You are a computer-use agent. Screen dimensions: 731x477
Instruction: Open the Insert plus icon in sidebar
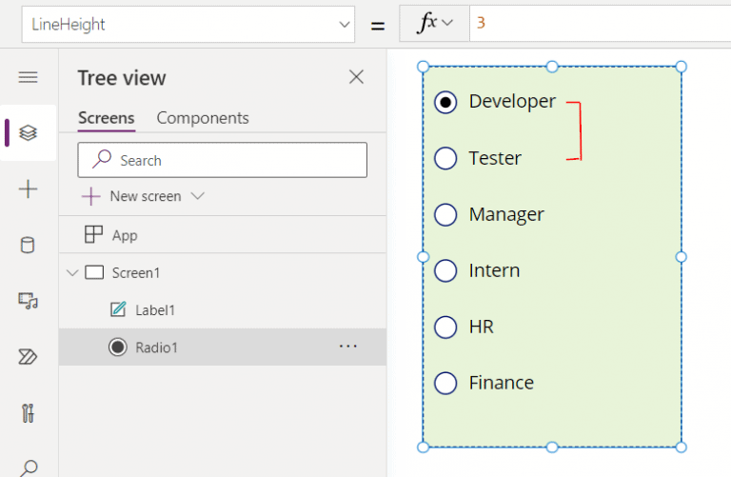click(x=28, y=189)
